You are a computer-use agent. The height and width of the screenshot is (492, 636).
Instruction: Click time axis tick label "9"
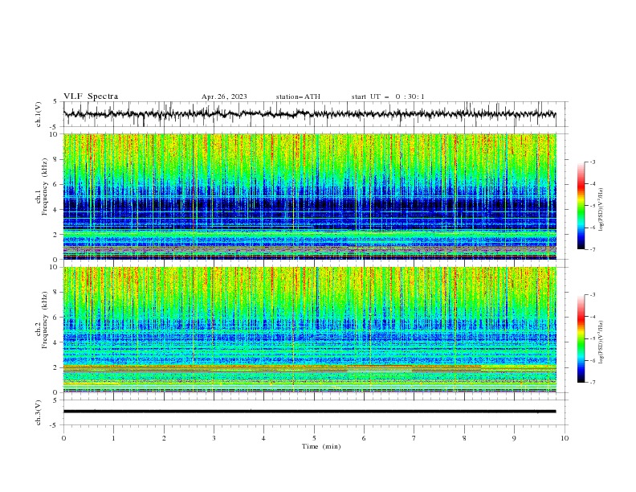(x=514, y=438)
